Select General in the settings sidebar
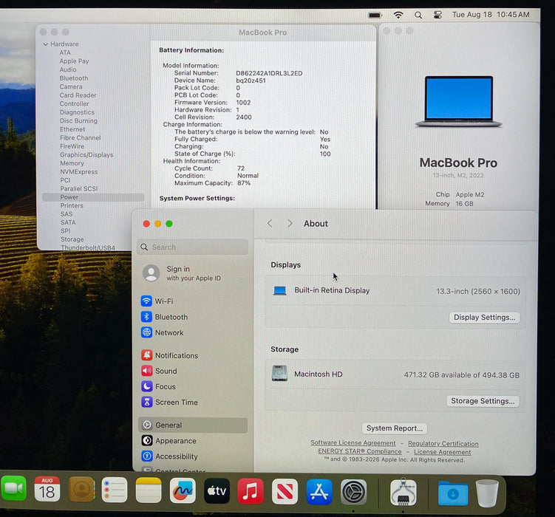The width and height of the screenshot is (555, 517). tap(193, 425)
